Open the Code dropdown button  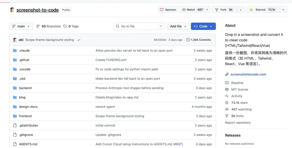coord(203,26)
